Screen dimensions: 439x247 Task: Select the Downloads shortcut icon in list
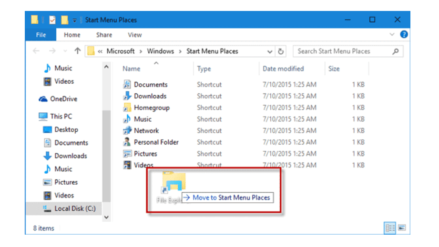(x=127, y=96)
